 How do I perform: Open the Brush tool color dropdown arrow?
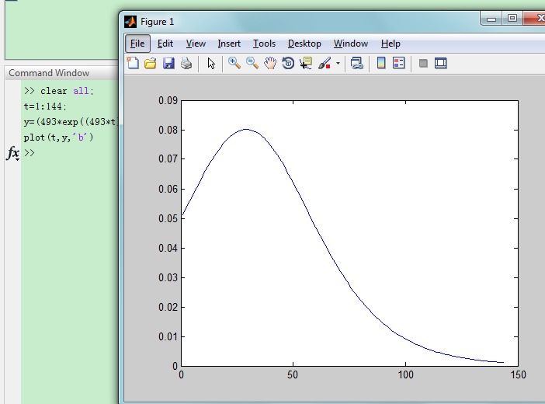[338, 64]
